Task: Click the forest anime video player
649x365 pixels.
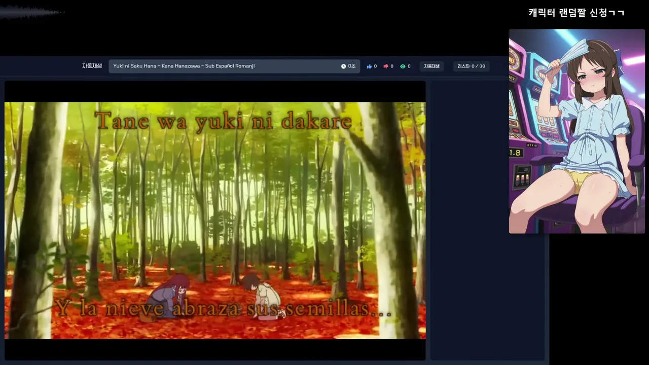Action: (215, 221)
